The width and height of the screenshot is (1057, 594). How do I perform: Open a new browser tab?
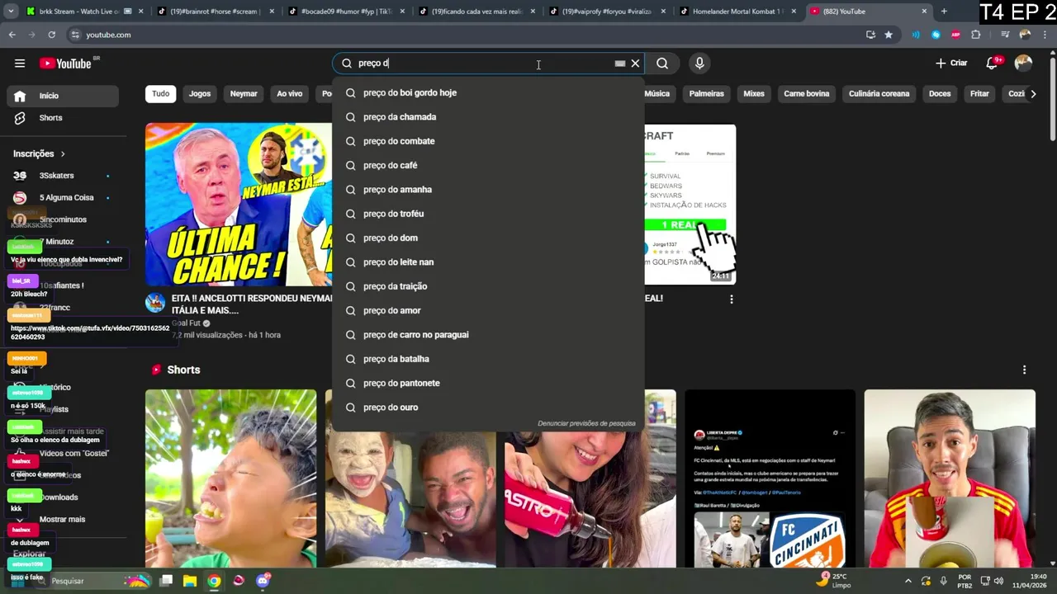(944, 12)
